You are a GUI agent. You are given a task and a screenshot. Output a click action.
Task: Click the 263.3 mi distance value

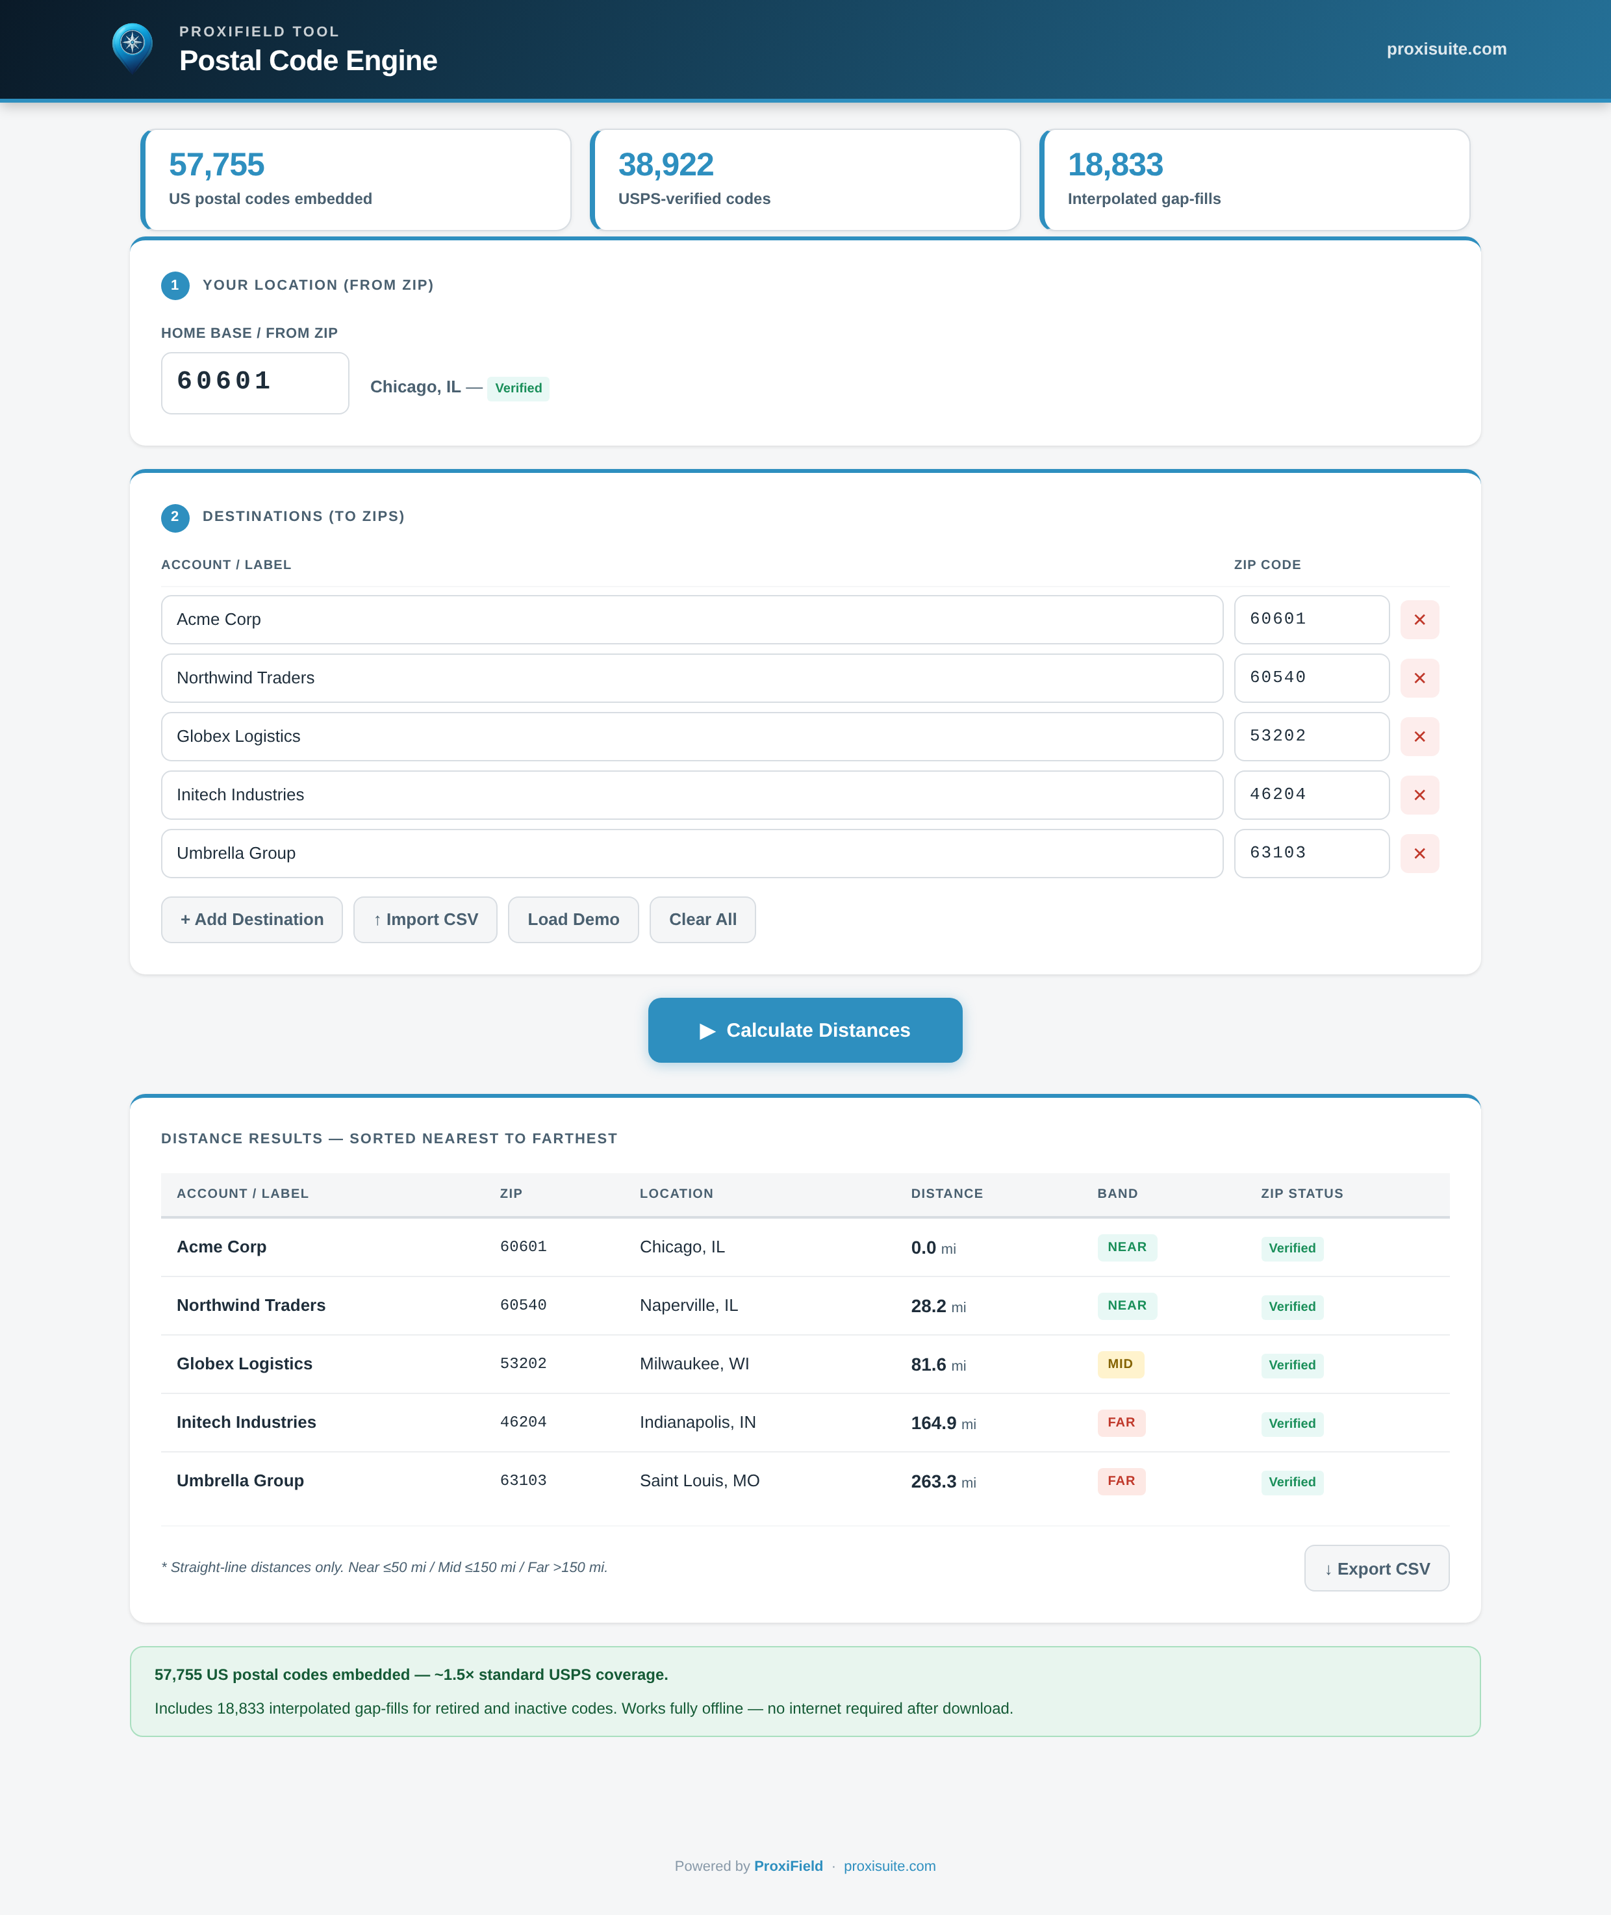(x=943, y=1482)
